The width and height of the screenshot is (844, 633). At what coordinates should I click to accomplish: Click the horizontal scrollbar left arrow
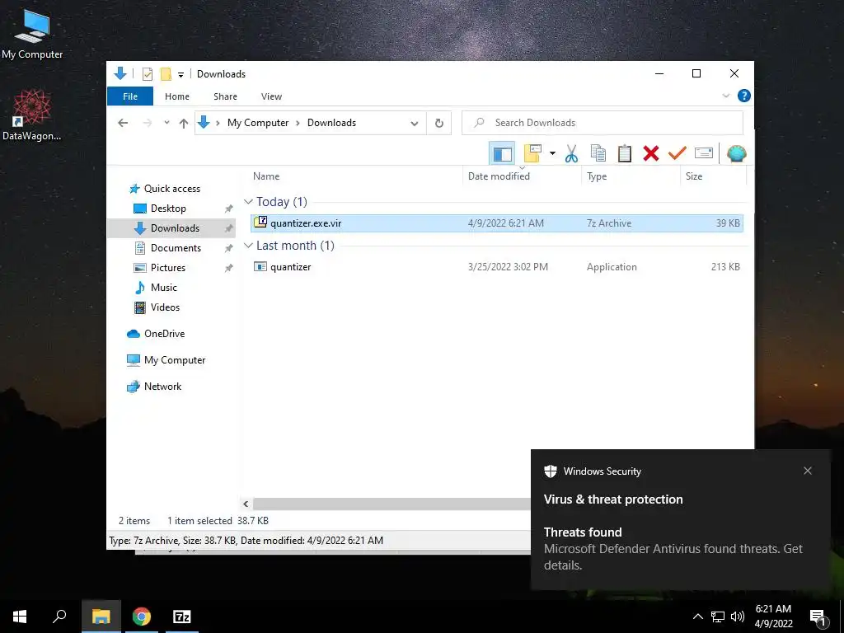point(246,504)
